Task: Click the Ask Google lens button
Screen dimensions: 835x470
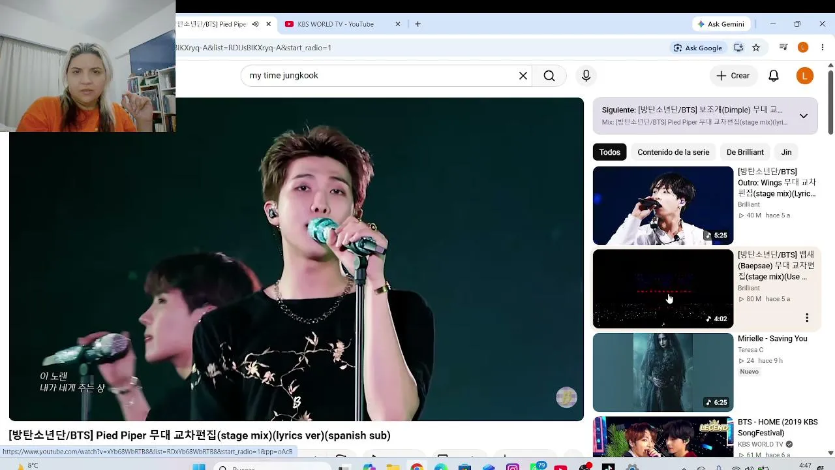Action: [x=697, y=48]
